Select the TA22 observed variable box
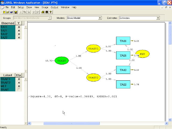 pyautogui.click(x=123, y=84)
